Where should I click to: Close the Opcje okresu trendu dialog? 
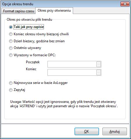click(125, 4)
